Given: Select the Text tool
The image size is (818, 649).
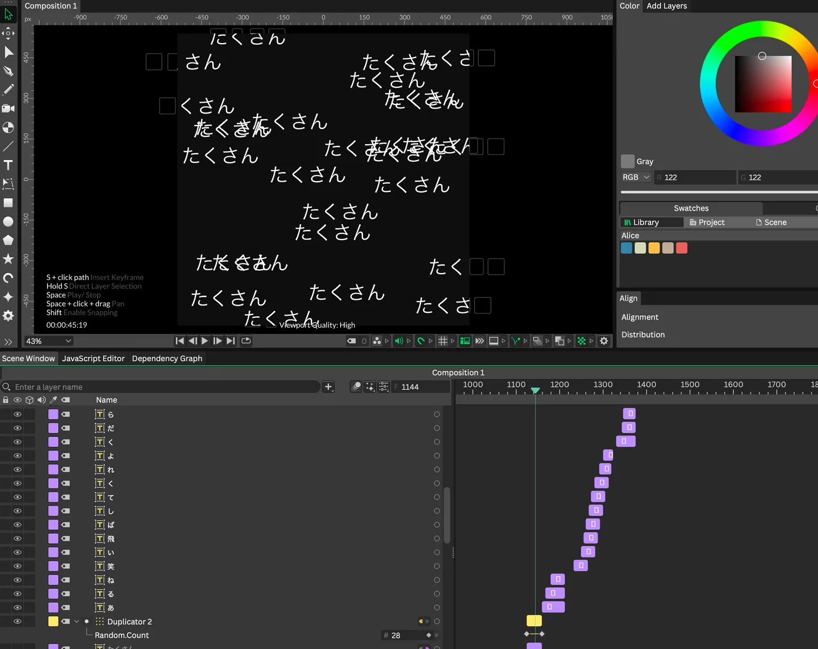Looking at the screenshot, I should click(x=8, y=165).
